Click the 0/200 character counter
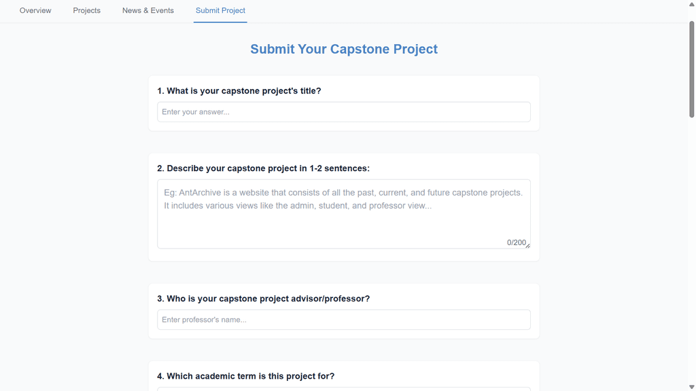696x391 pixels. (x=516, y=242)
